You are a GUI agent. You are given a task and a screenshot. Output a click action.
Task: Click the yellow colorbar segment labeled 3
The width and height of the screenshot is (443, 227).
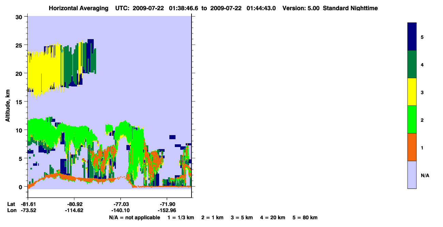point(412,92)
